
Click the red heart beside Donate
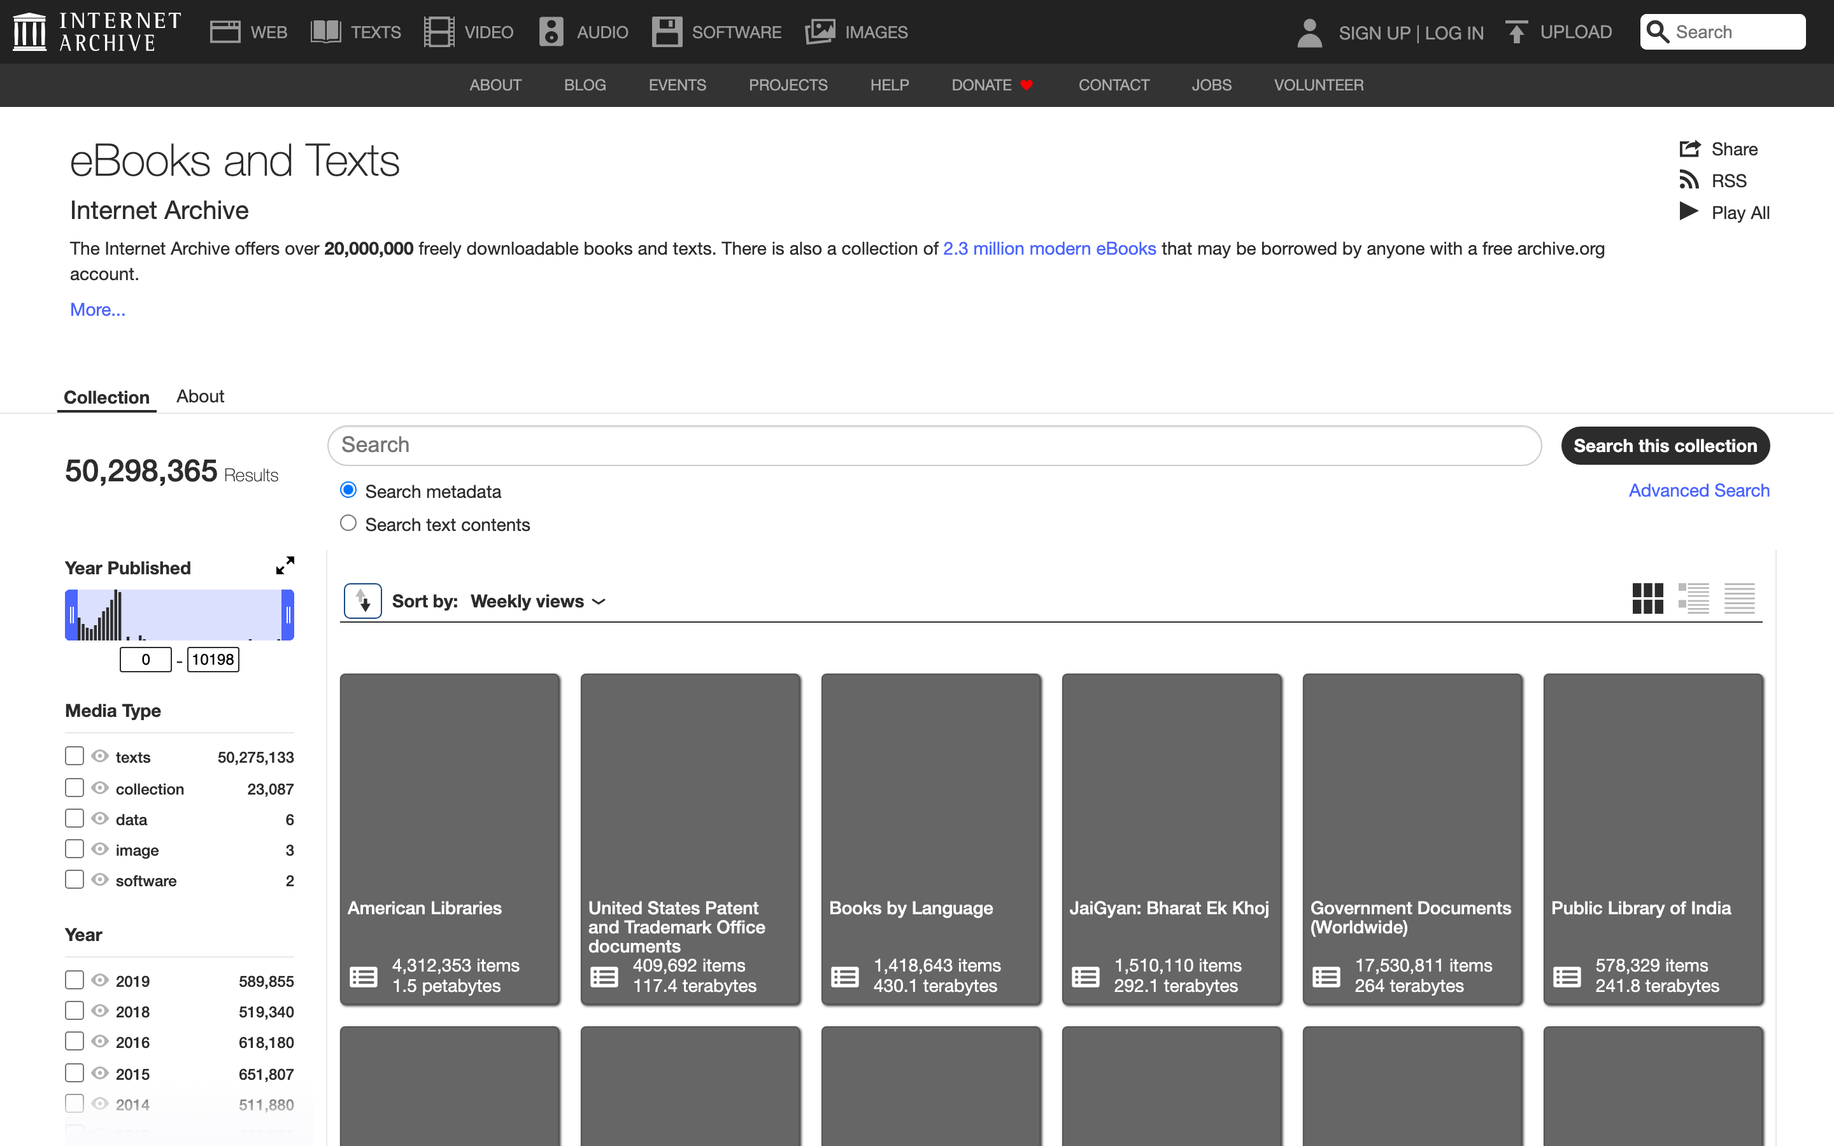click(1027, 85)
